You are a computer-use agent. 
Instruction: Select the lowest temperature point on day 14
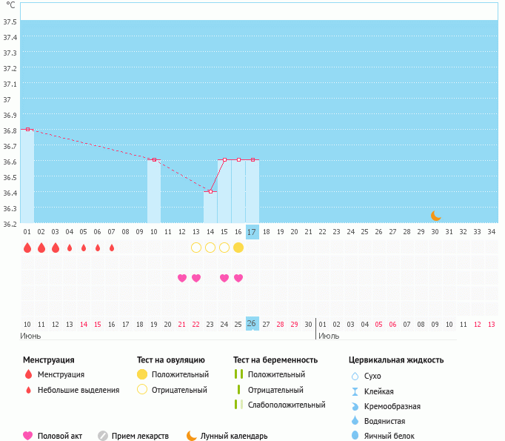(210, 191)
